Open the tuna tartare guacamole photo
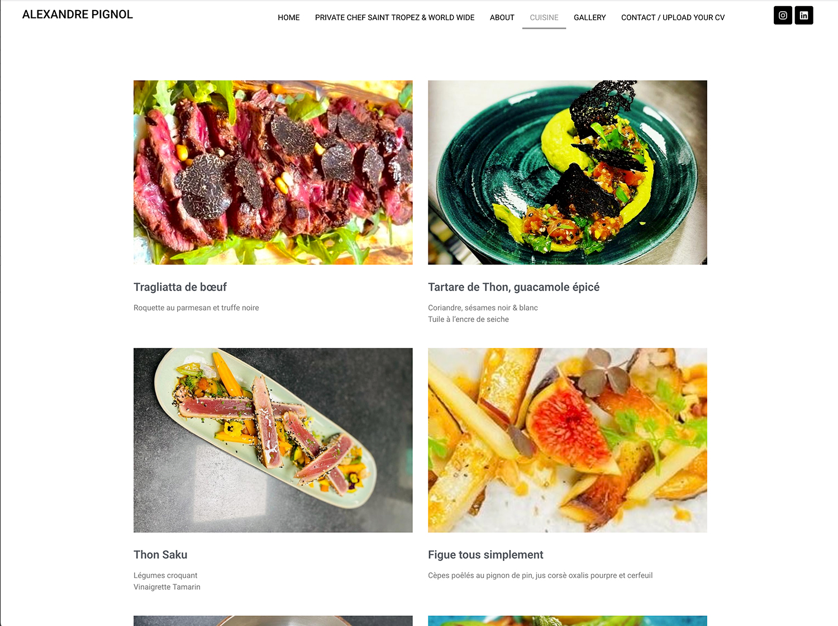Viewport: 838px width, 626px height. click(x=568, y=172)
